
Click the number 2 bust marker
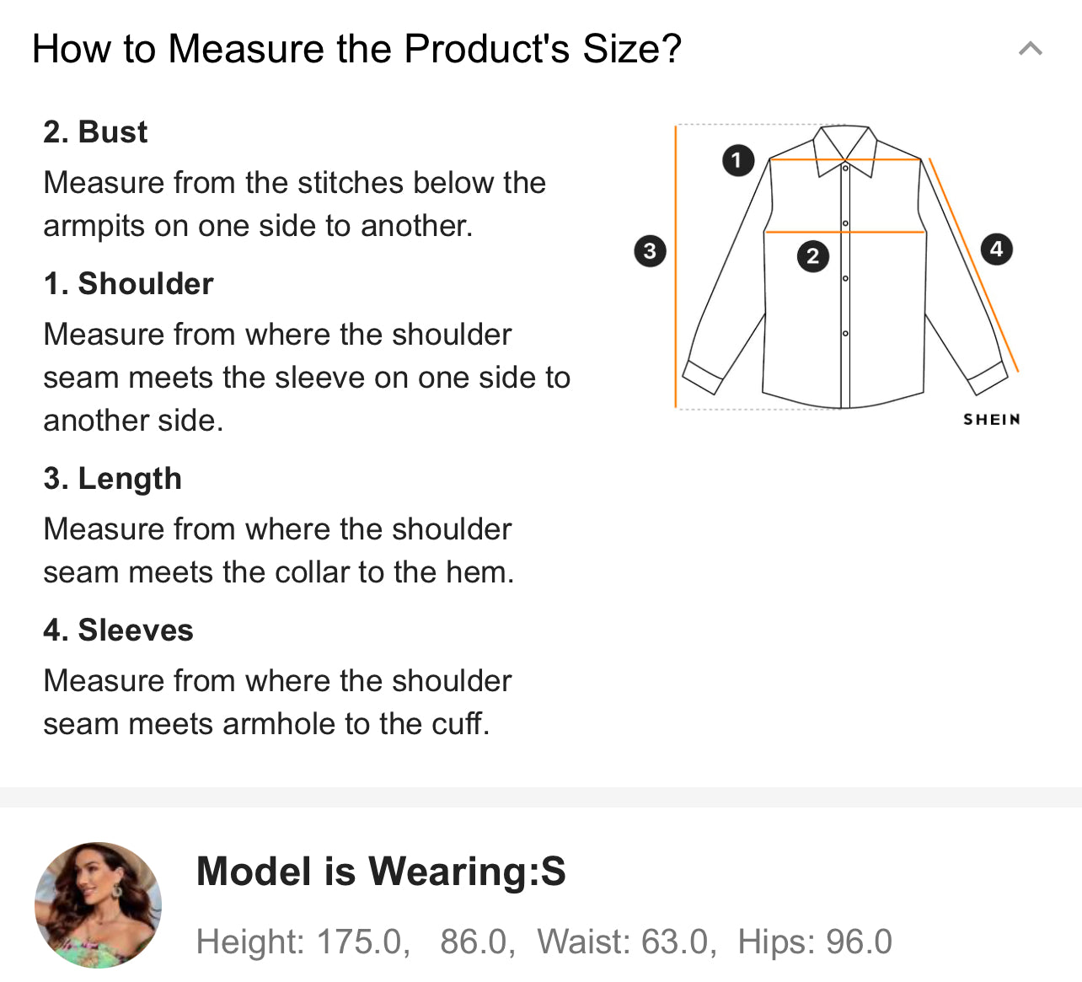(x=812, y=256)
